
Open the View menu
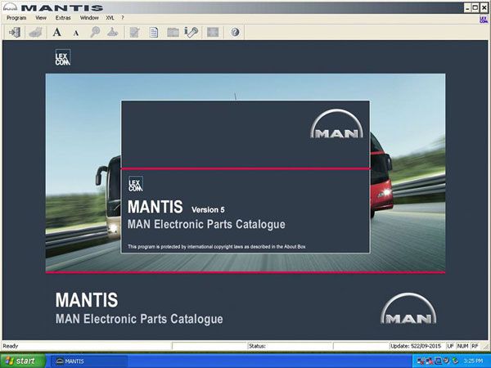pos(41,17)
